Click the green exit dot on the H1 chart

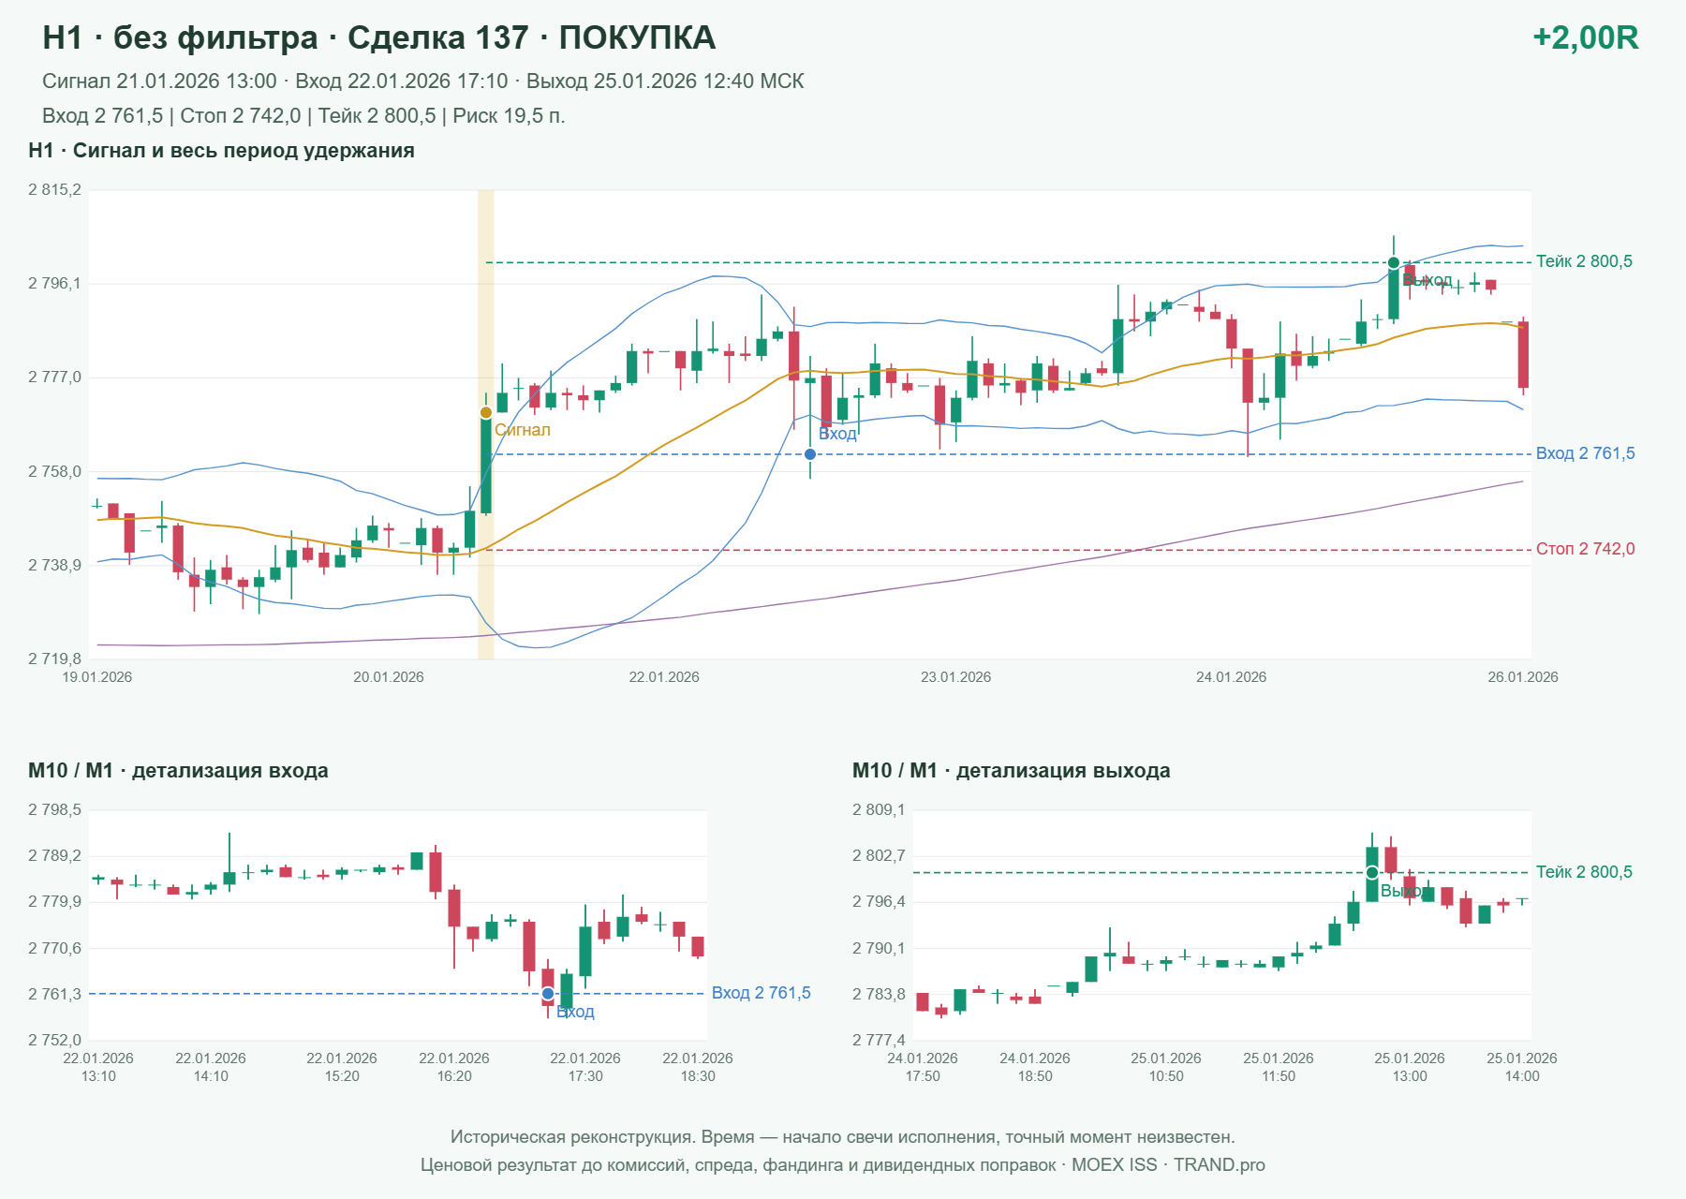pyautogui.click(x=1394, y=263)
